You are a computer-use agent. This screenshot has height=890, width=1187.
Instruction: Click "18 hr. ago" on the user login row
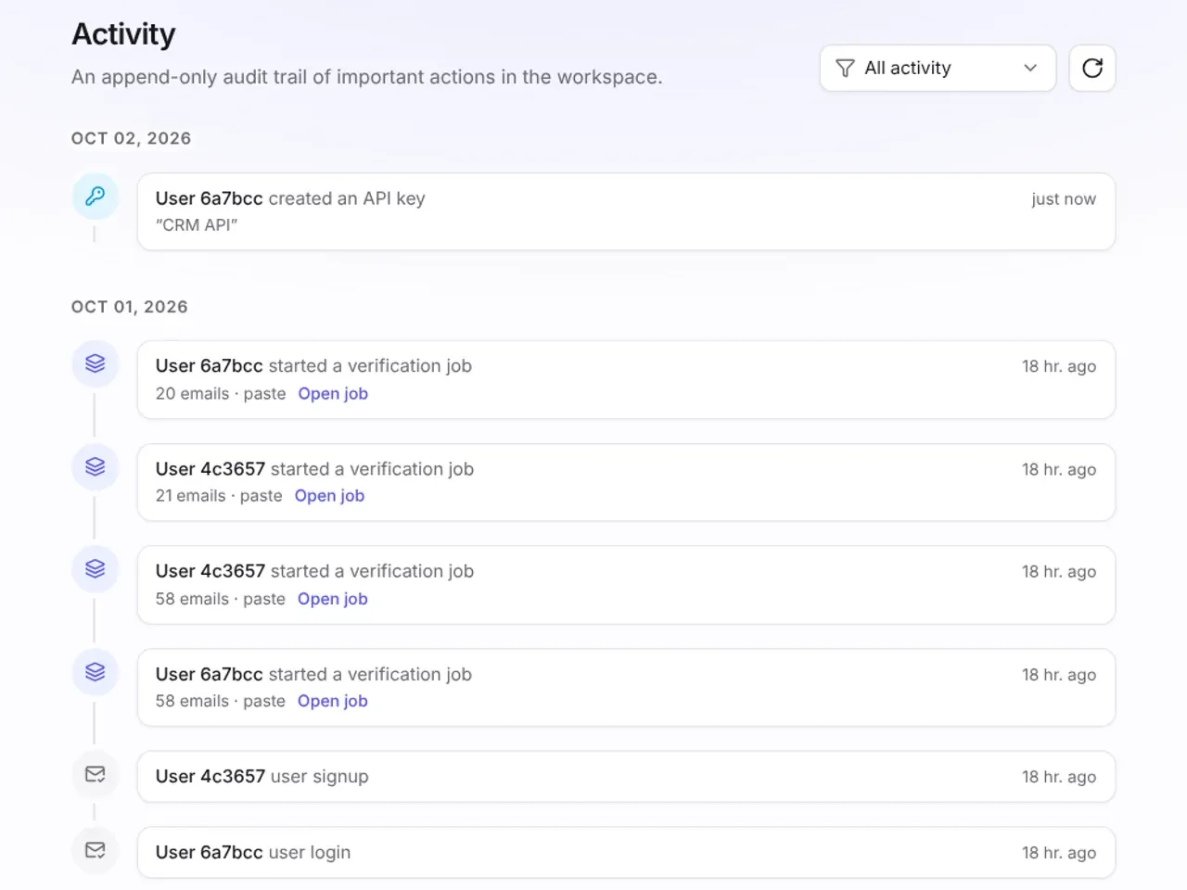point(1059,853)
